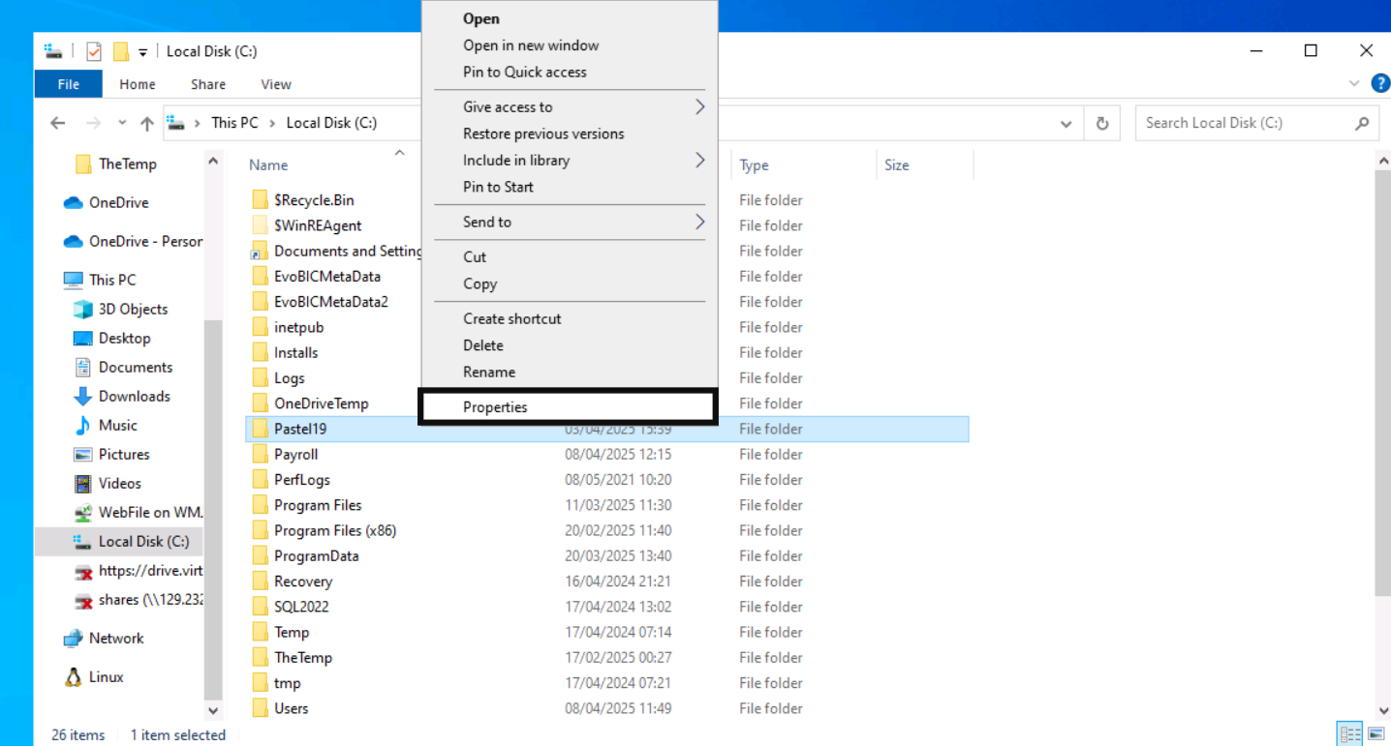Open the address bar history dropdown
This screenshot has height=746, width=1391.
[1066, 124]
